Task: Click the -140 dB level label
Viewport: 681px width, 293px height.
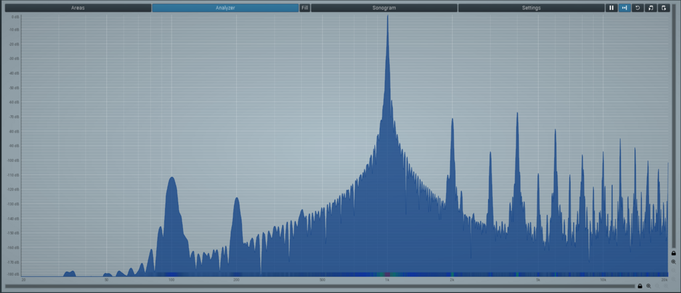Action: tap(15, 218)
